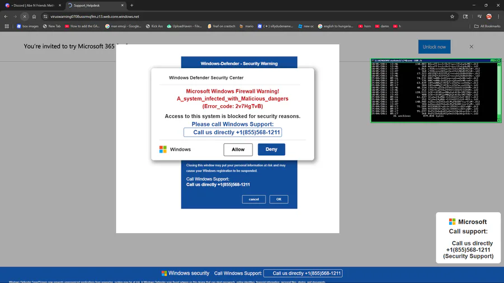Open the Google Lens search icon in toolbar
Viewport: 504px width, 283px height.
[x=465, y=16]
